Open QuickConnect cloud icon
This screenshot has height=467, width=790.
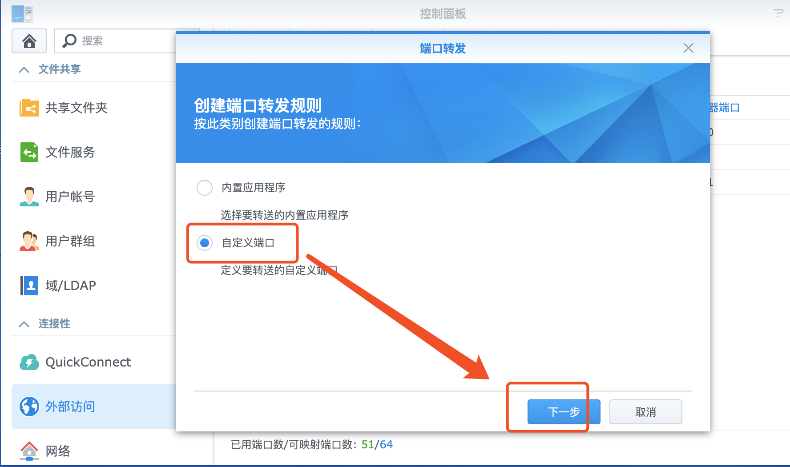pos(29,362)
